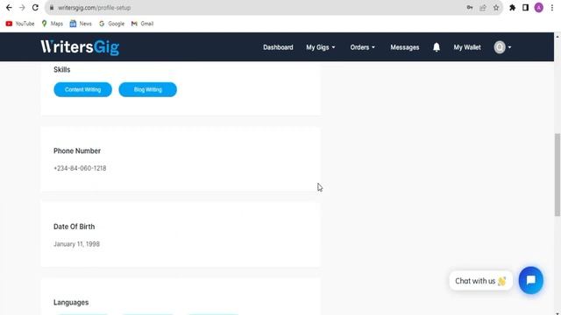Open the user avatar account dropdown
The height and width of the screenshot is (315, 561).
click(502, 47)
